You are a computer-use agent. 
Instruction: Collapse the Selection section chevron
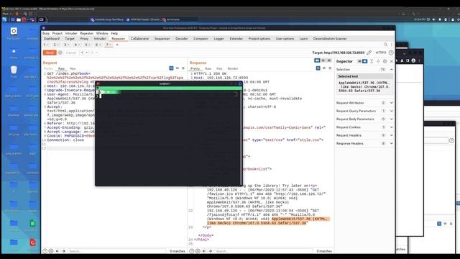pos(391,70)
